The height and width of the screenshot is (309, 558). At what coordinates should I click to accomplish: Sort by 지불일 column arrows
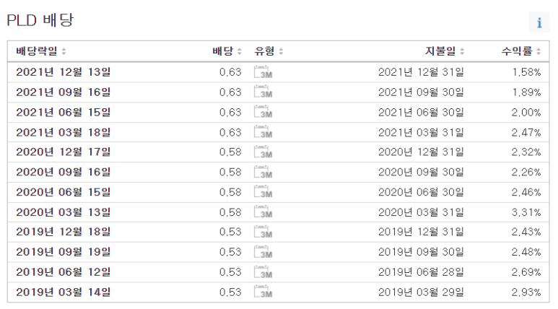(x=462, y=51)
